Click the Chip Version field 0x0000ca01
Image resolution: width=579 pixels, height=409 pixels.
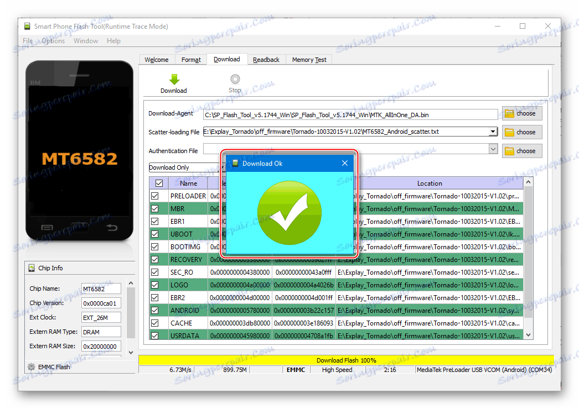pyautogui.click(x=101, y=303)
